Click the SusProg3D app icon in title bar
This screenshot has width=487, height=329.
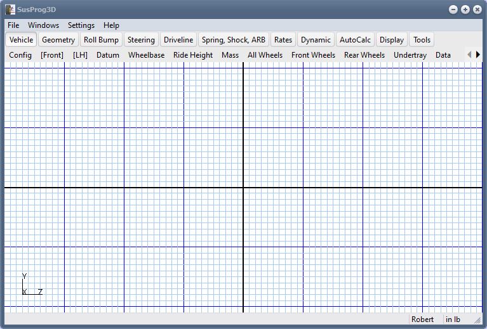tap(10, 10)
